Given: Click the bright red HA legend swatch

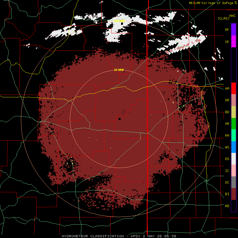Looking at the screenshot, I should [x=234, y=88].
